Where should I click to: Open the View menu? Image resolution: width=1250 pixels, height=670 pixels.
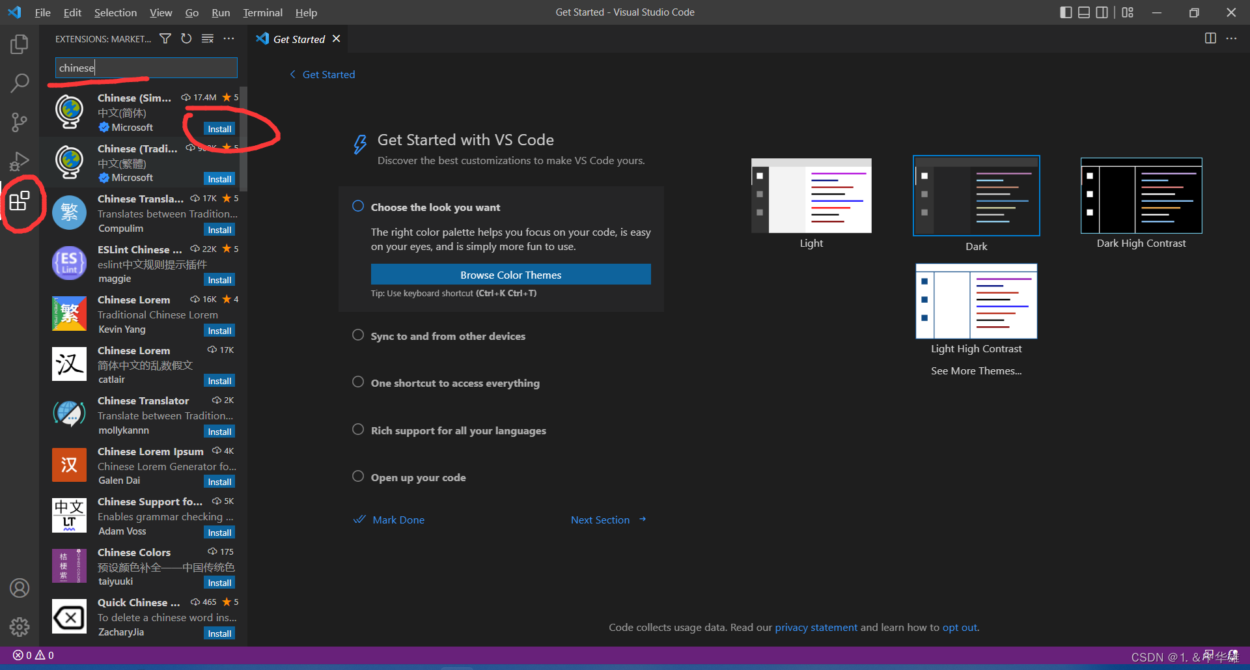[161, 12]
